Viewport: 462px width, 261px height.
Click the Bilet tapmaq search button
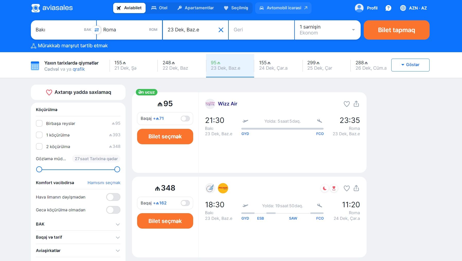pos(396,30)
